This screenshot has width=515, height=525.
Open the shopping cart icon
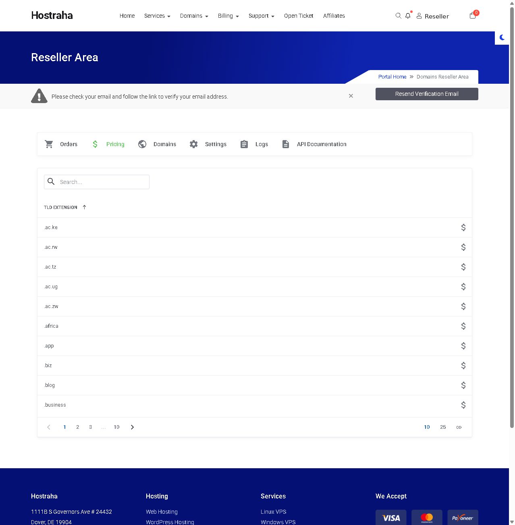tap(473, 16)
